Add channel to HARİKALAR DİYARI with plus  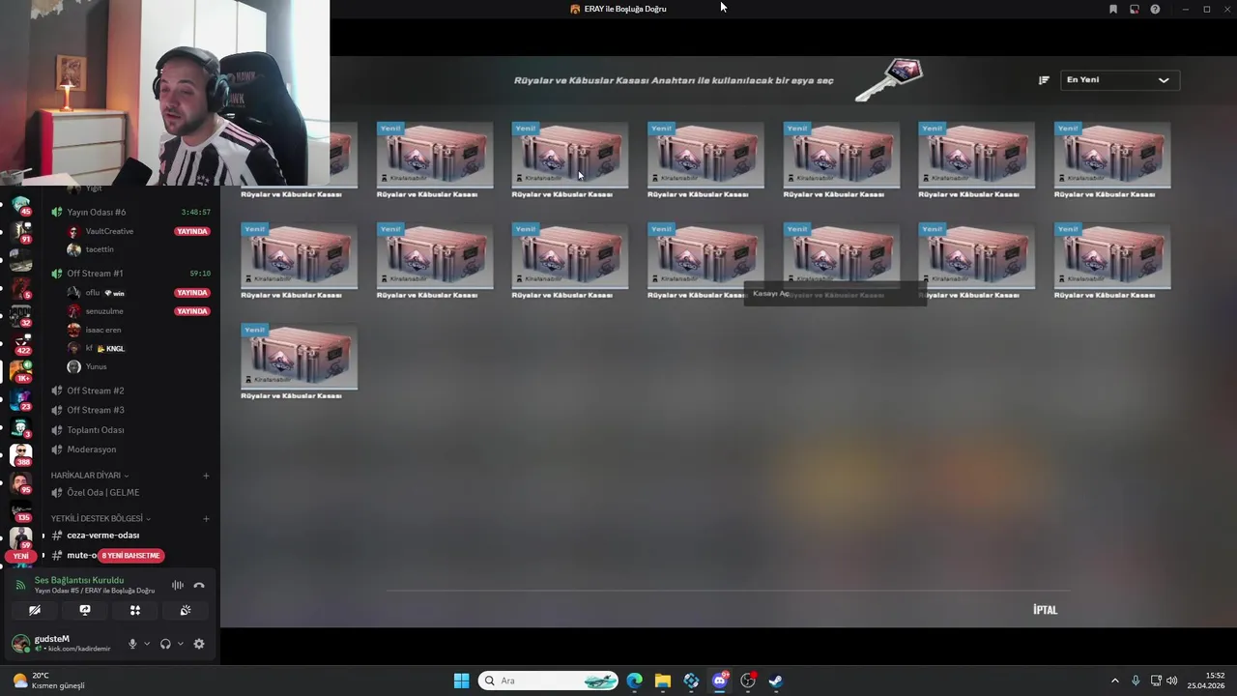pos(206,476)
